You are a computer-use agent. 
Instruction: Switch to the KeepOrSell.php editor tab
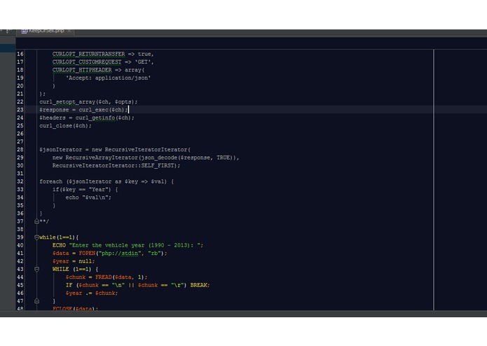click(46, 31)
